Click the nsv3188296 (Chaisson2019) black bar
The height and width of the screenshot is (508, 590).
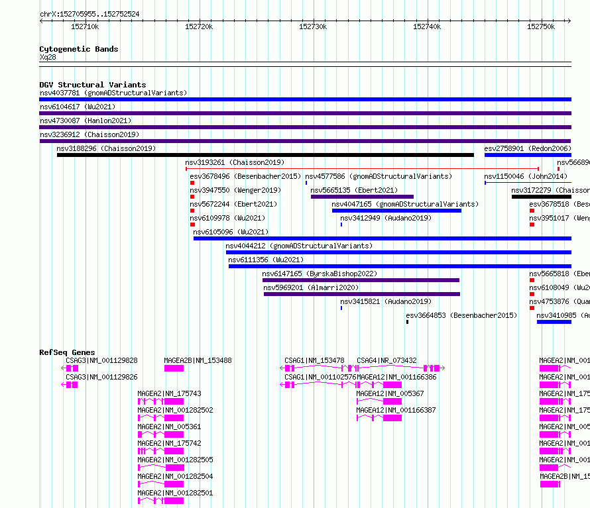coord(265,155)
